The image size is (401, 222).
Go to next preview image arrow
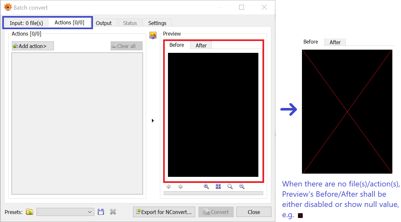coord(180,186)
